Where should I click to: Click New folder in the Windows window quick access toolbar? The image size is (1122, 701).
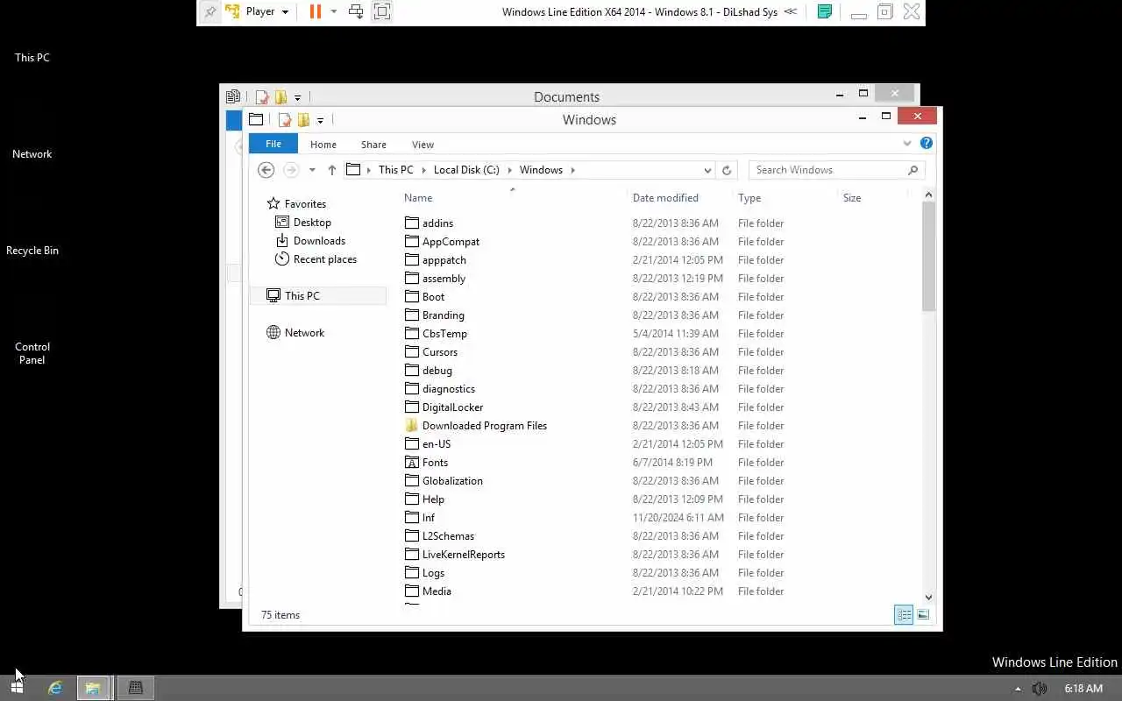click(303, 120)
